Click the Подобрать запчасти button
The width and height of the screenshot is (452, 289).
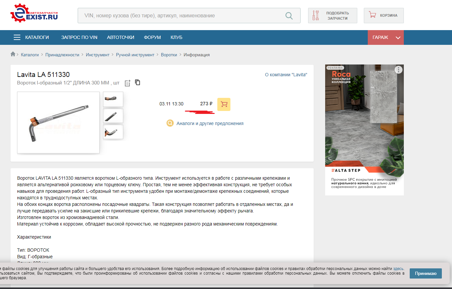pos(333,16)
